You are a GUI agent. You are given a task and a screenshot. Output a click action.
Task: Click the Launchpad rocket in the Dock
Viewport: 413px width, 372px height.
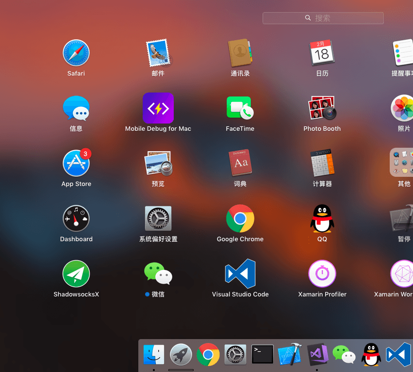click(x=181, y=355)
